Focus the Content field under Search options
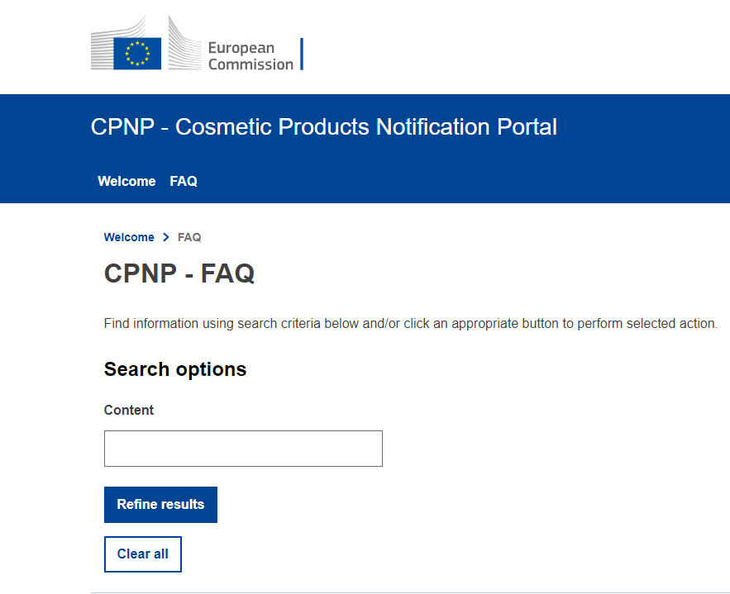Image resolution: width=730 pixels, height=594 pixels. [242, 448]
